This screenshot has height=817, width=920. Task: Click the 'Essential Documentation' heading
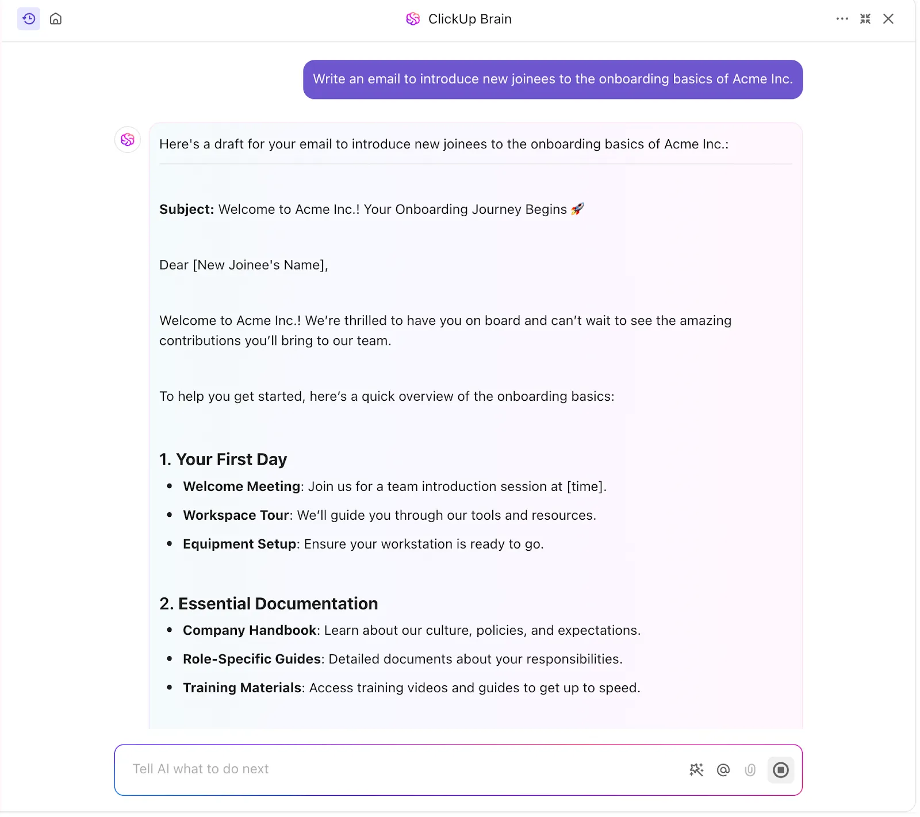[269, 604]
